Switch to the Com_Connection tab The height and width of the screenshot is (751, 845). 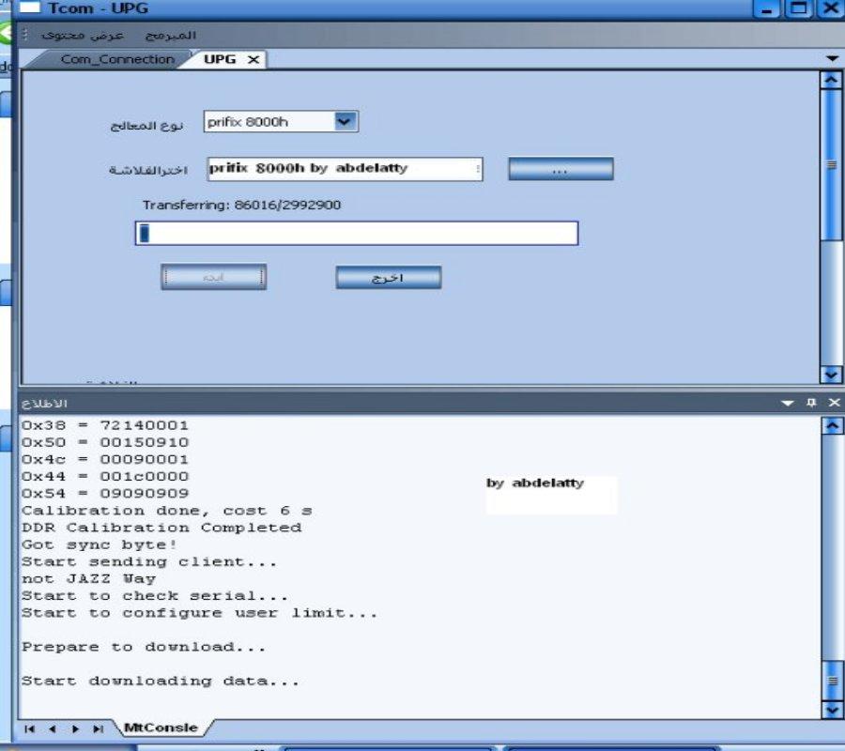[x=117, y=59]
